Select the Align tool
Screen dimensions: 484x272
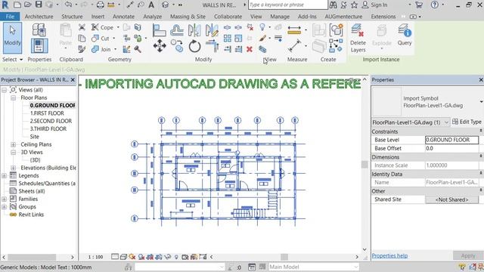point(160,30)
